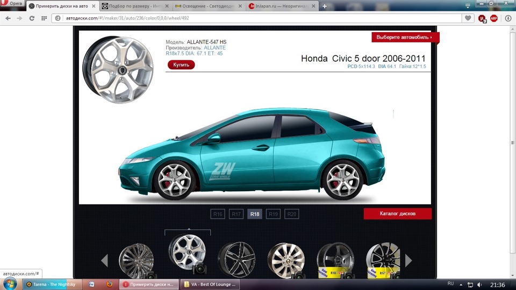Click the 'Купить' buy button

coord(181,65)
